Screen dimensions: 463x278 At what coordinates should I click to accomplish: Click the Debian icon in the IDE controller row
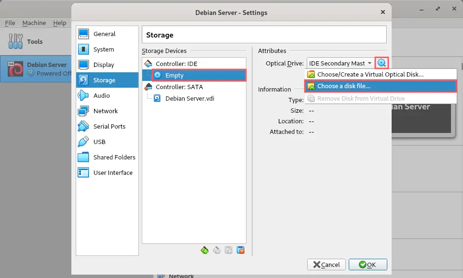(x=148, y=64)
